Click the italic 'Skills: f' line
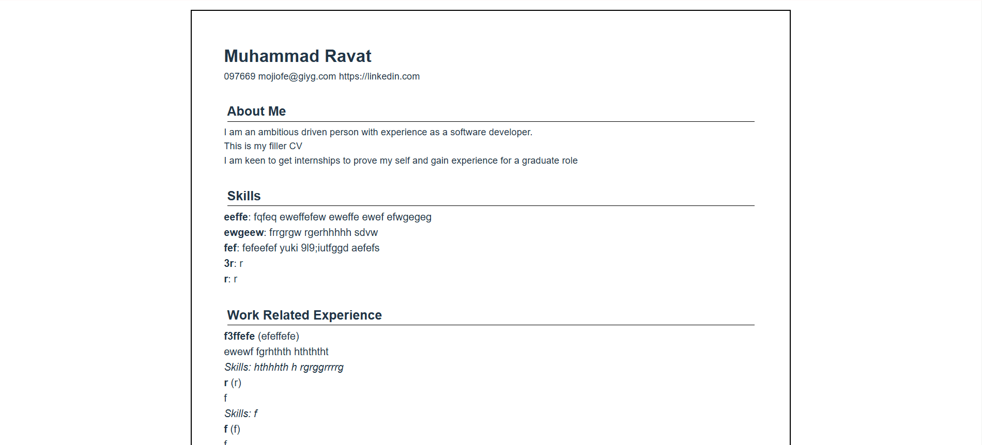 (241, 414)
